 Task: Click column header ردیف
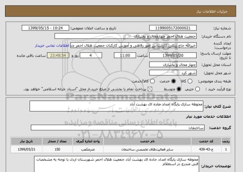[x=226, y=141]
